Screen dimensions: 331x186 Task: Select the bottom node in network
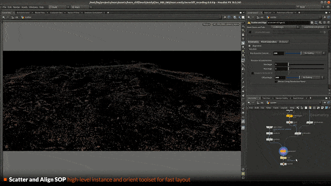[283, 164]
